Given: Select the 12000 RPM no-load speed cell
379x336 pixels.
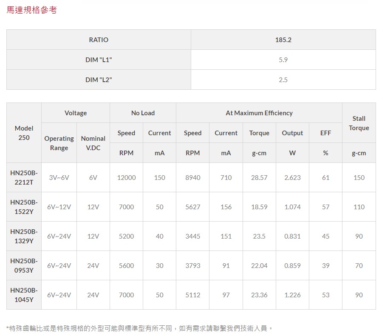Looking at the screenshot, I should [126, 177].
